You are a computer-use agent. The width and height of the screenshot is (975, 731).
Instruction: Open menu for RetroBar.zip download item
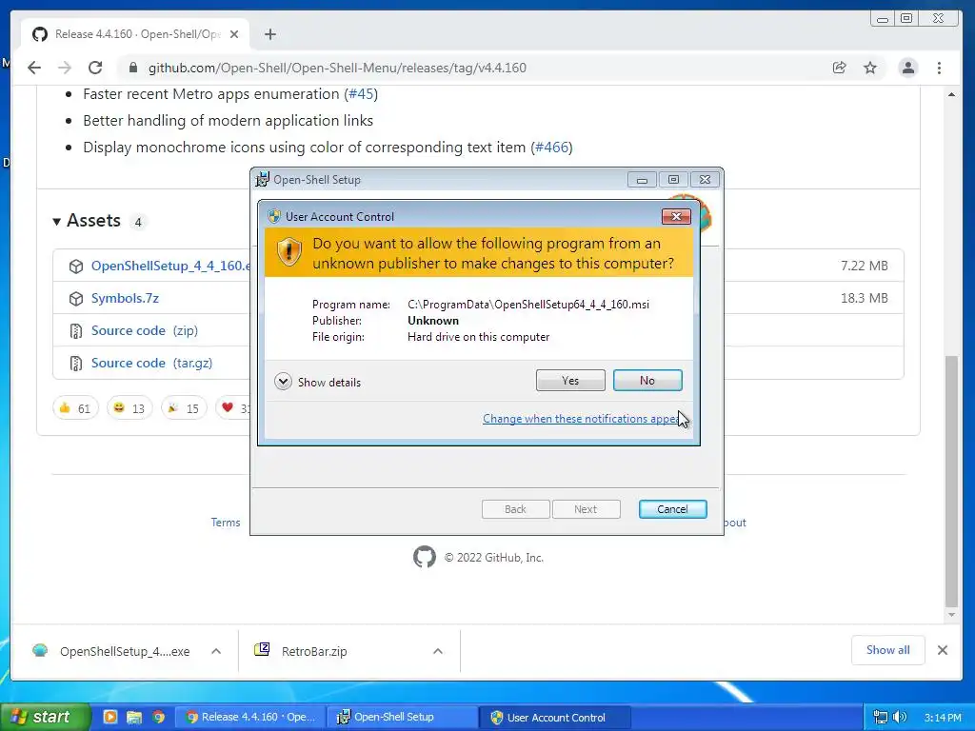pos(438,651)
